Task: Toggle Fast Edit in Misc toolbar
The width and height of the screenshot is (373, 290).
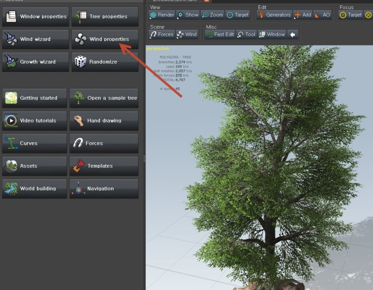Action: pyautogui.click(x=220, y=34)
